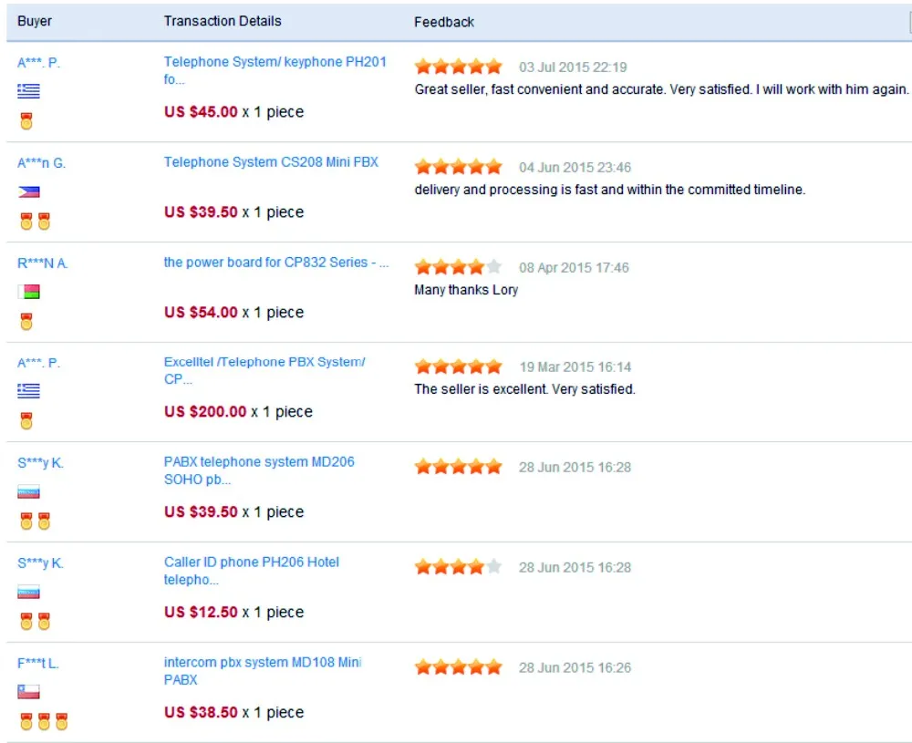Click the medal icon in the US $200.00 row

(x=26, y=421)
